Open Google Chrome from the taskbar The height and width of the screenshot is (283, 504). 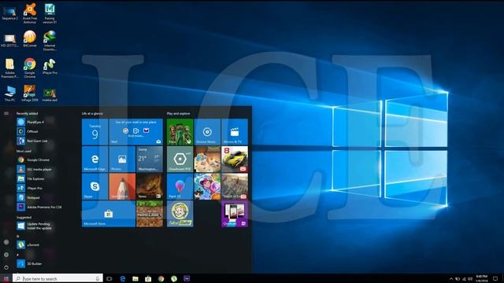click(161, 278)
